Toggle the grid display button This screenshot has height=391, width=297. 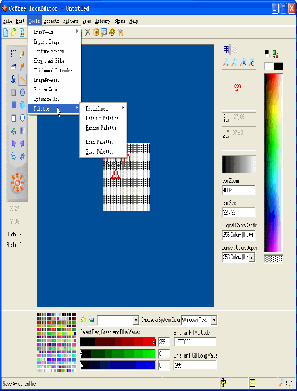(226, 49)
